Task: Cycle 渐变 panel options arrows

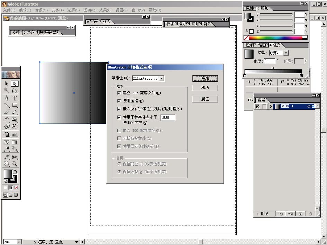Action: tap(271, 45)
